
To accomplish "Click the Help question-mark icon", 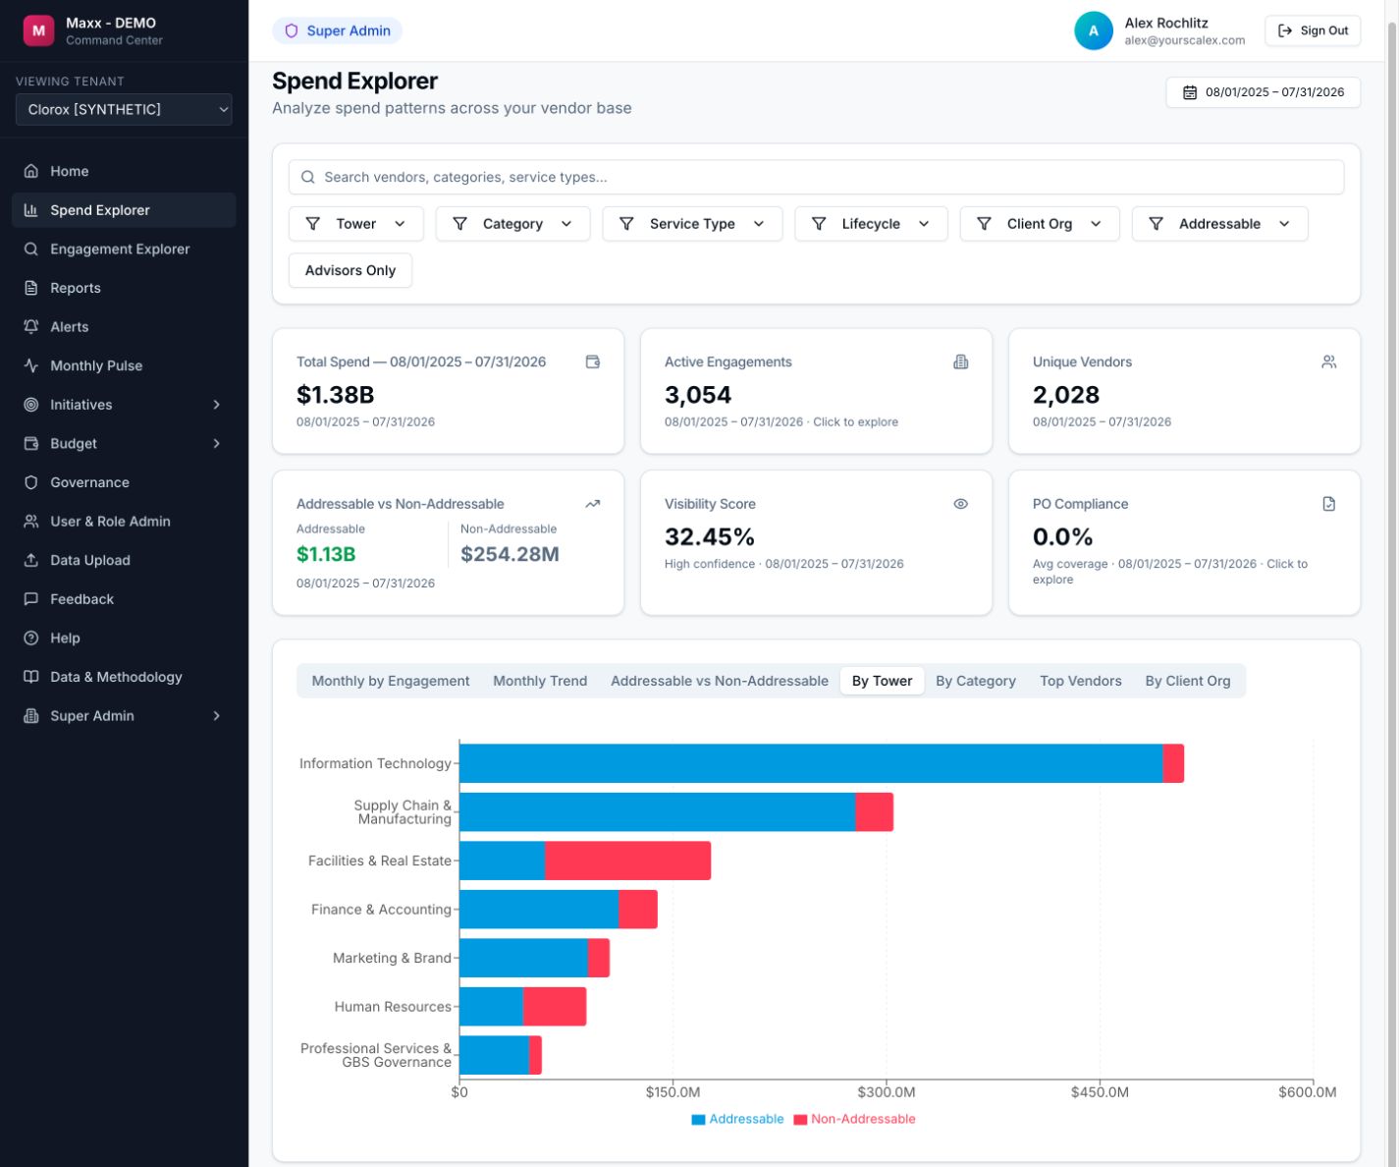I will pos(31,639).
